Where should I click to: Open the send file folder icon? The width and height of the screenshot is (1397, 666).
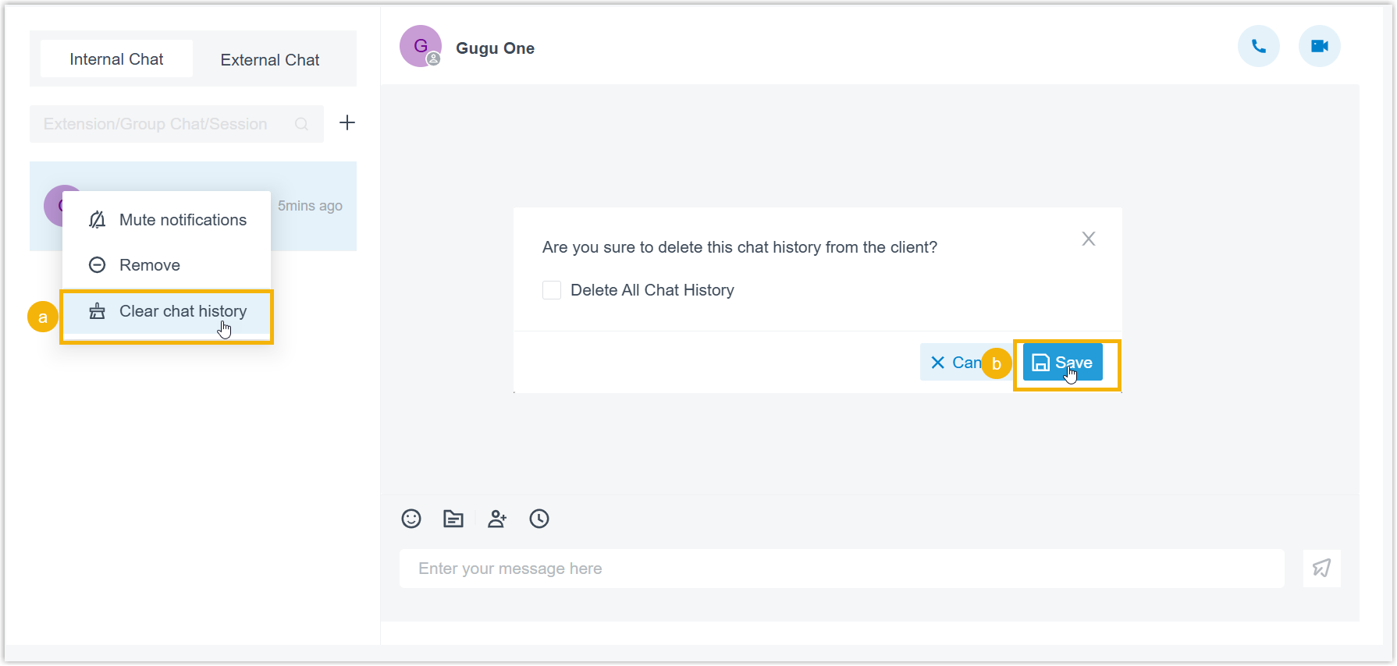(453, 519)
